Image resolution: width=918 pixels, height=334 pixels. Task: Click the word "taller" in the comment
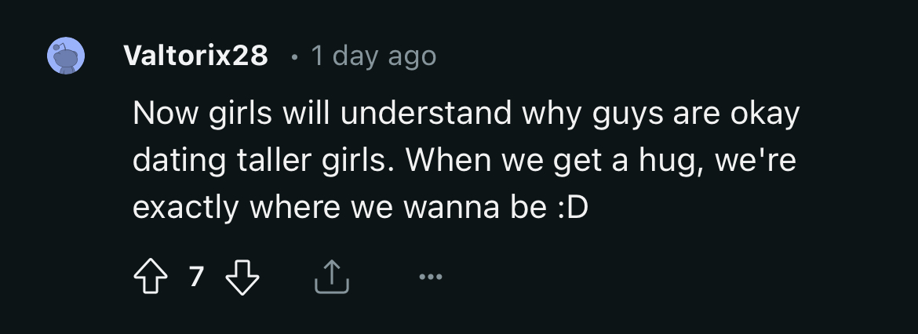(271, 161)
